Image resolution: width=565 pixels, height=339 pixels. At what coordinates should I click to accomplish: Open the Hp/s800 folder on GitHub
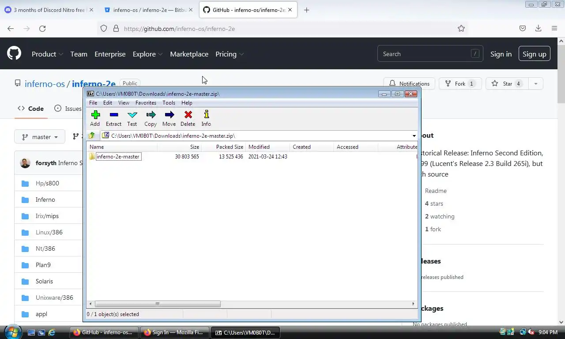click(x=47, y=183)
